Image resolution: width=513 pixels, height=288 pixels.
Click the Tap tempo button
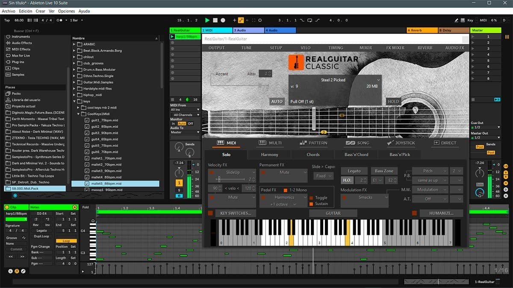pyautogui.click(x=7, y=20)
